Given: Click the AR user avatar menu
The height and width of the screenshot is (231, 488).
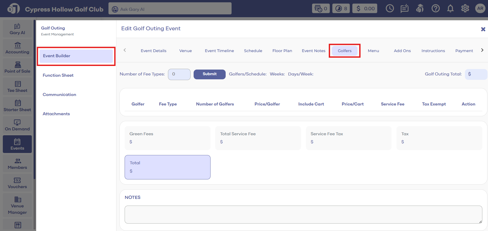Looking at the screenshot, I should coord(480,8).
